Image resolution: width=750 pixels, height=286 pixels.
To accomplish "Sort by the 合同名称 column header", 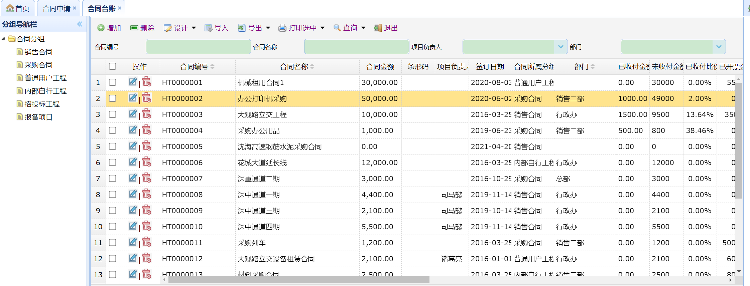I will [297, 67].
